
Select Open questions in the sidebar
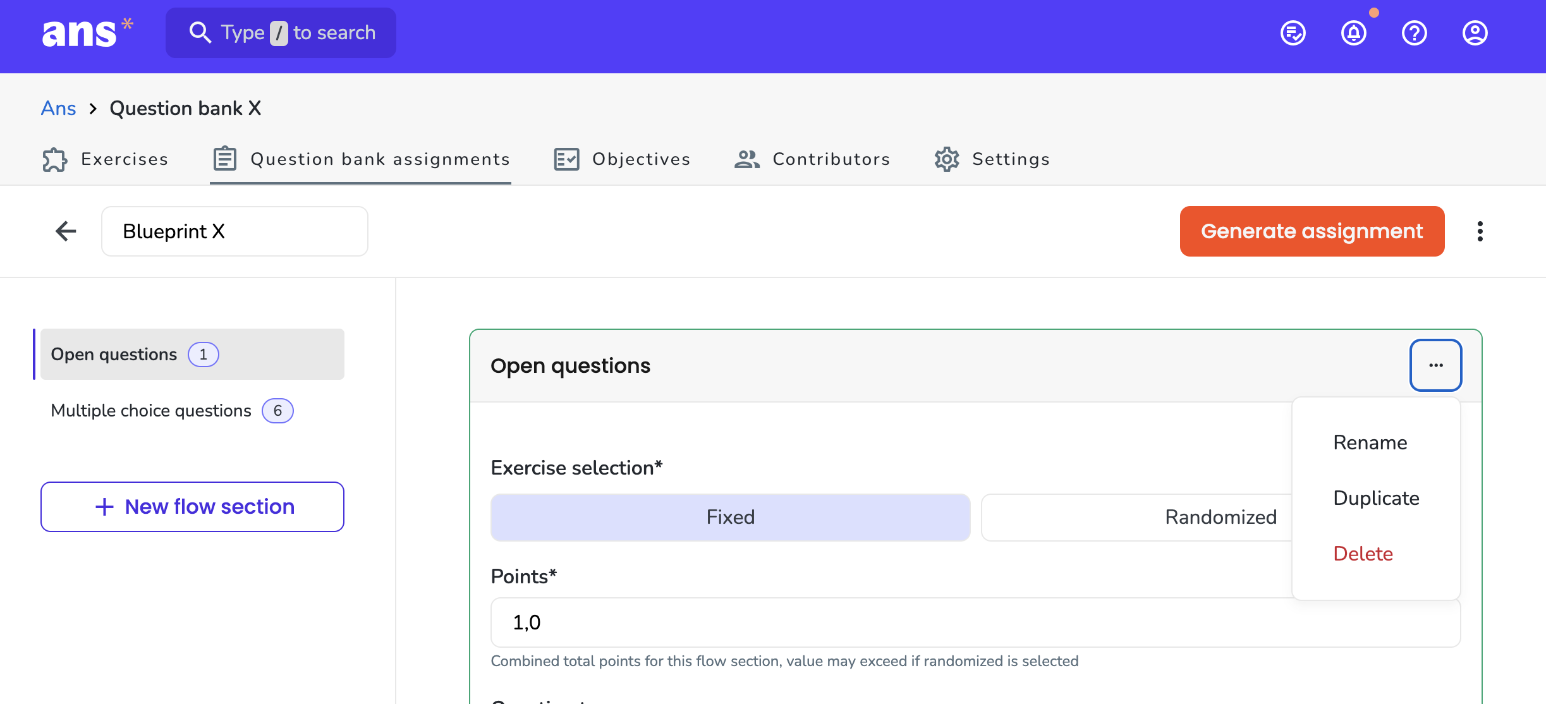tap(192, 354)
